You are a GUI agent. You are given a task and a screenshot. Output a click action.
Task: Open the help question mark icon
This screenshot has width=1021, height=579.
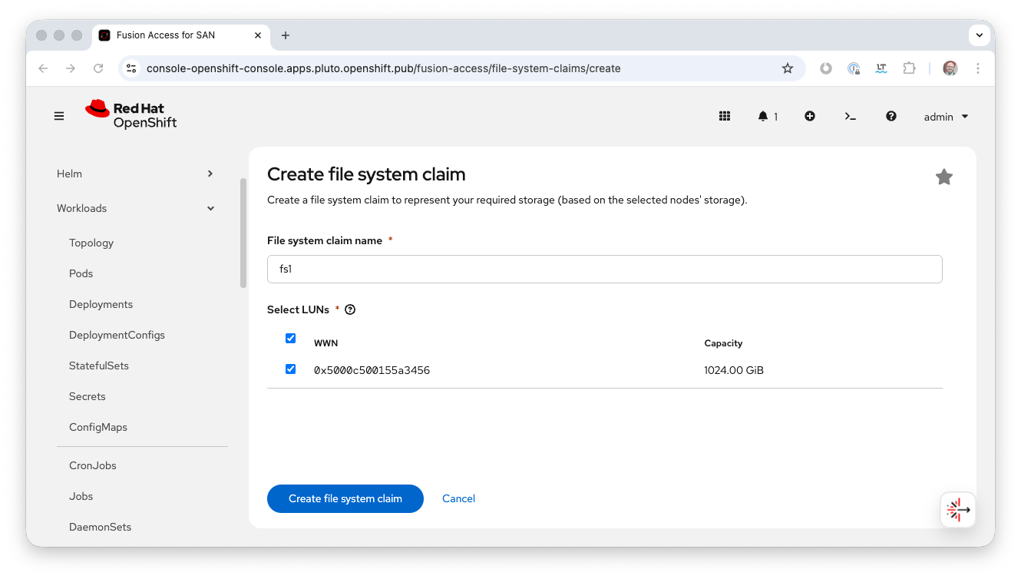(890, 116)
